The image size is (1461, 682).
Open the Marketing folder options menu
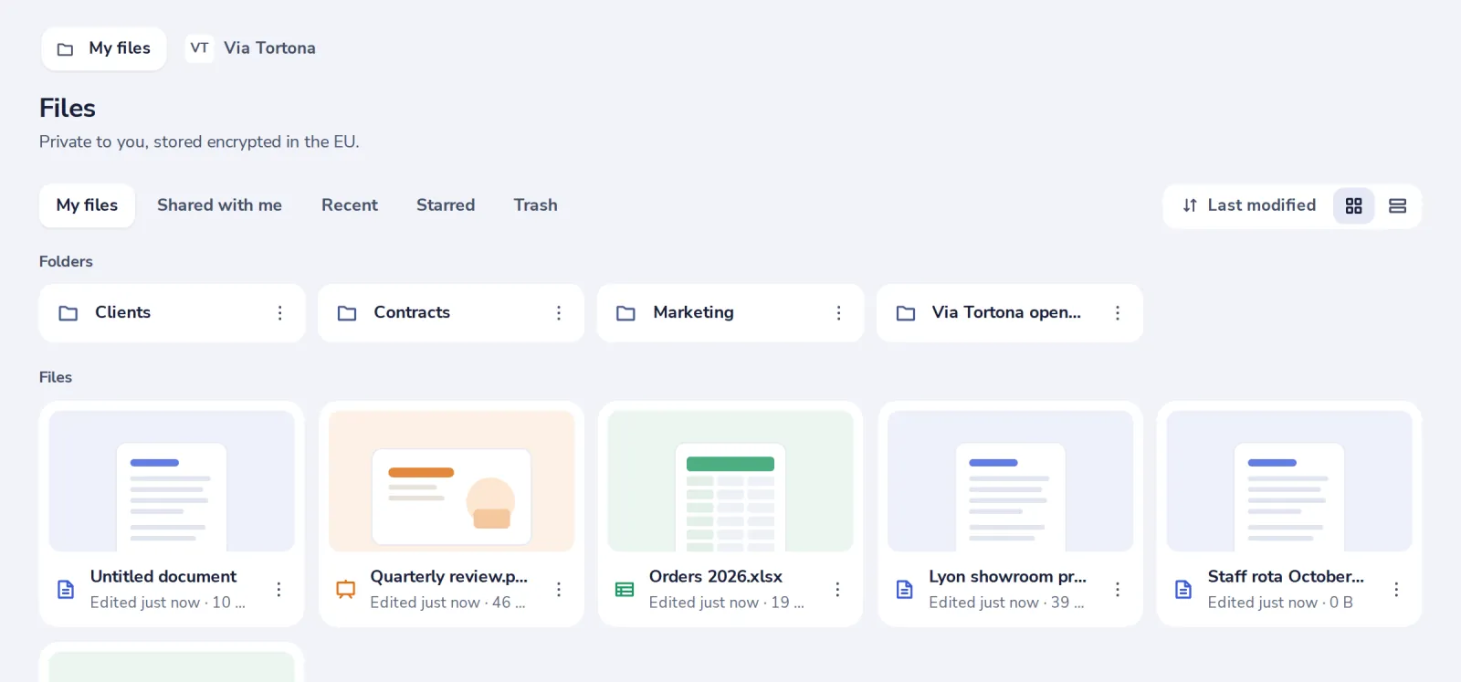pos(838,313)
